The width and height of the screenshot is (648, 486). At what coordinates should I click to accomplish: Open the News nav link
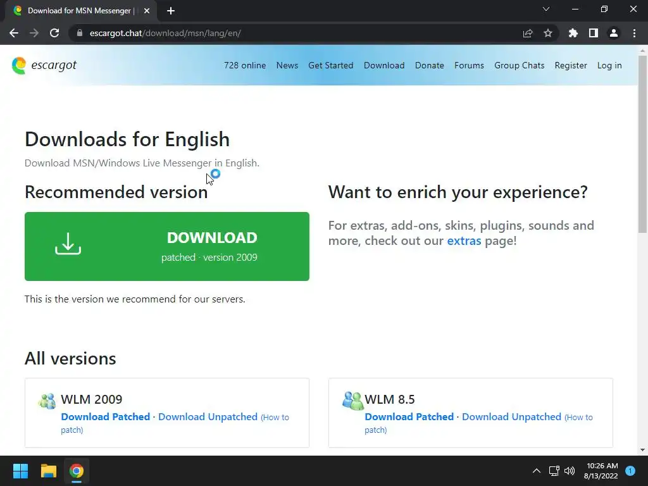click(x=287, y=65)
